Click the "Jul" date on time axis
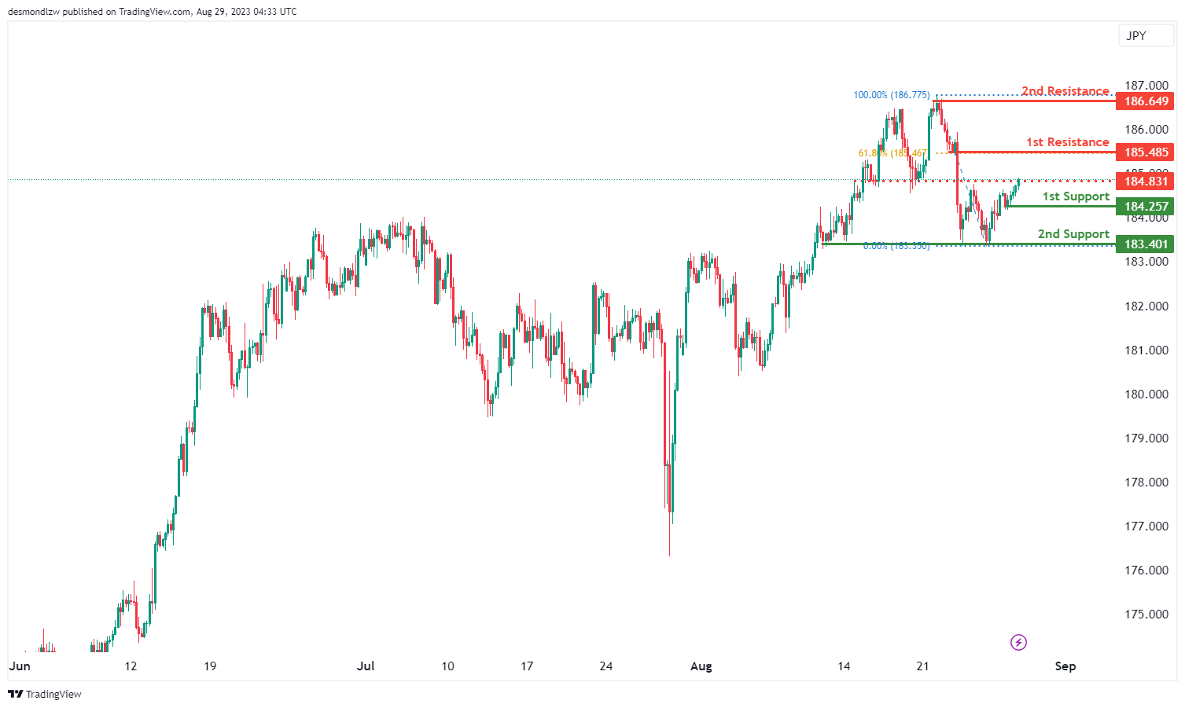 tap(366, 666)
